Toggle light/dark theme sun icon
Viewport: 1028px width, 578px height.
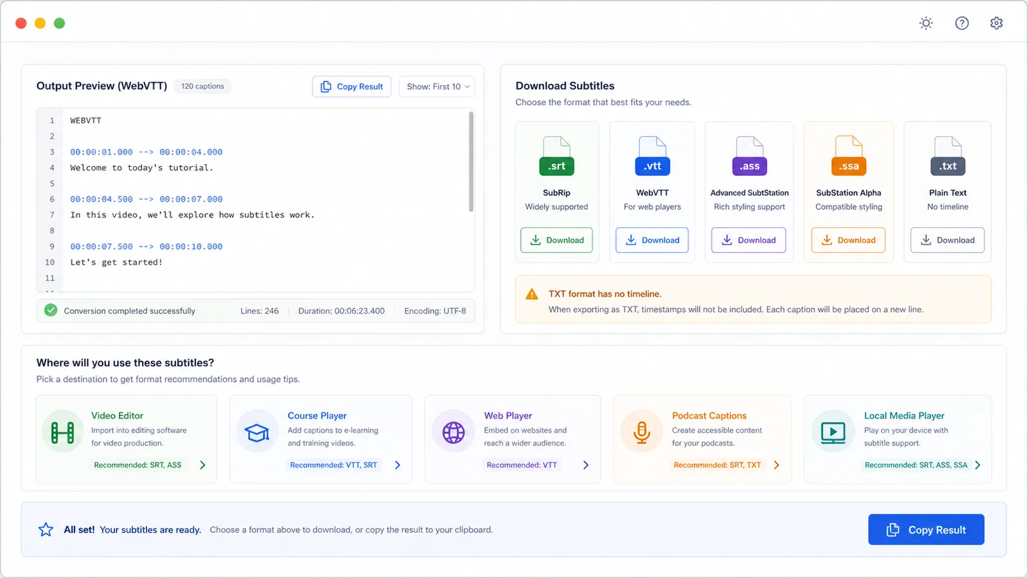tap(926, 23)
